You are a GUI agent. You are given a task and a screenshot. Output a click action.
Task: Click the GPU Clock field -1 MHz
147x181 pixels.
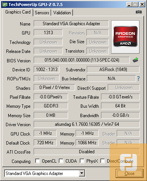coord(45,133)
